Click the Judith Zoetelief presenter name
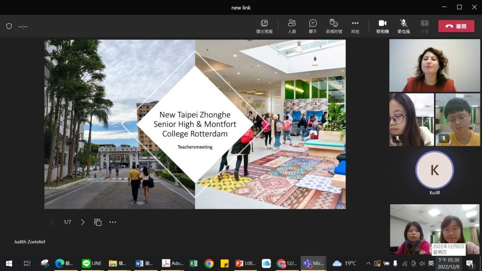This screenshot has height=271, width=482. point(30,242)
